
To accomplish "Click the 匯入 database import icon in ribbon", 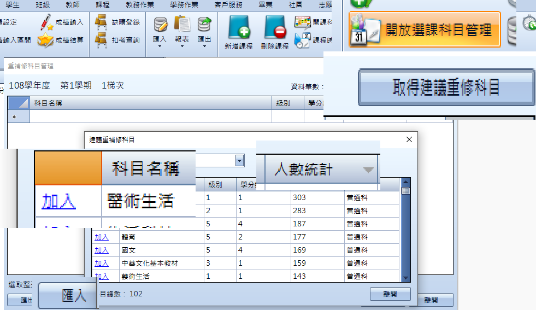I will pos(160,24).
